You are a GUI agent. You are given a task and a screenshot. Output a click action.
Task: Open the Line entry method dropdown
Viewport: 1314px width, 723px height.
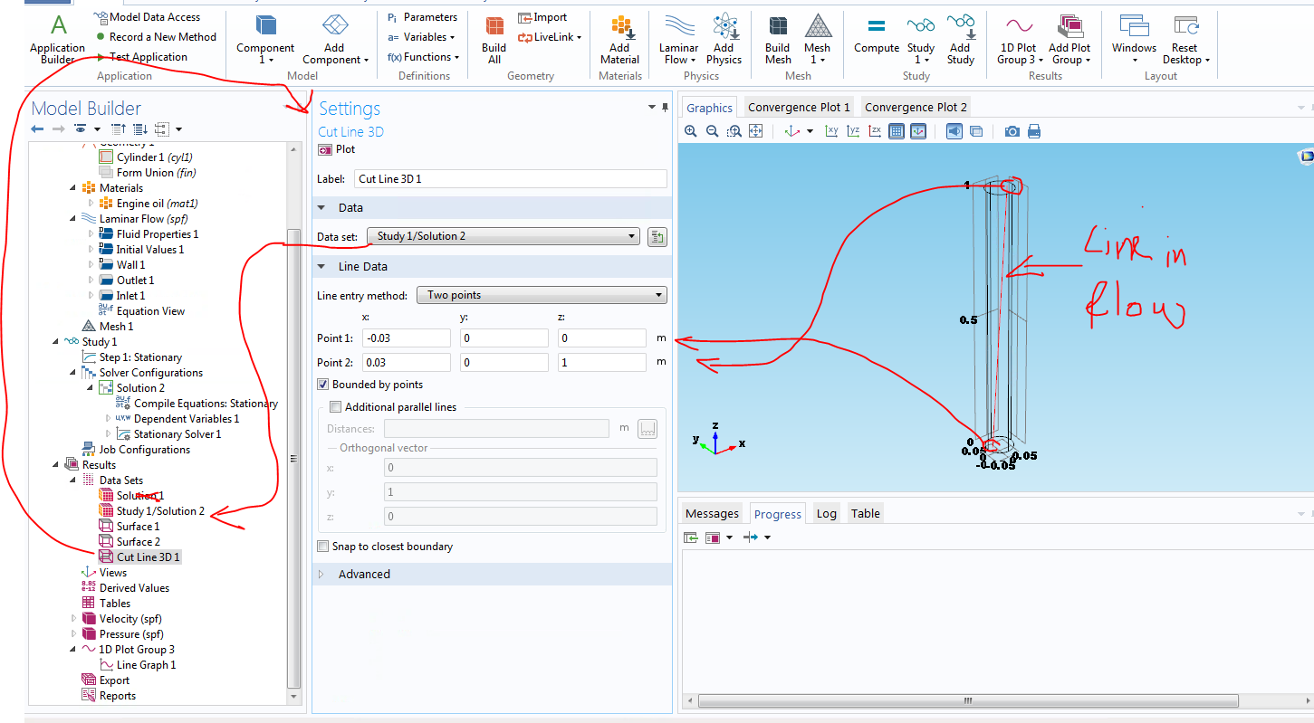[x=542, y=295]
